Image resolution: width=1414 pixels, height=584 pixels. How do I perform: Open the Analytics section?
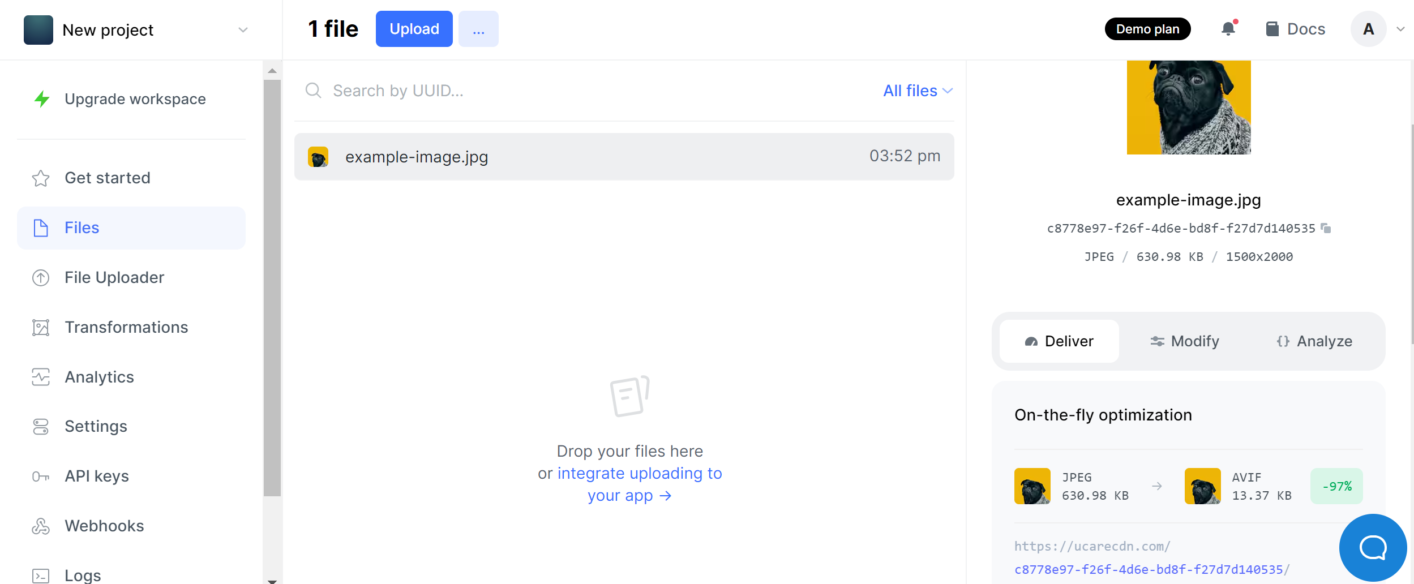(x=99, y=376)
